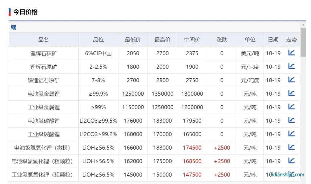
Task: Click the 涨跌 column header
Action: (x=222, y=40)
